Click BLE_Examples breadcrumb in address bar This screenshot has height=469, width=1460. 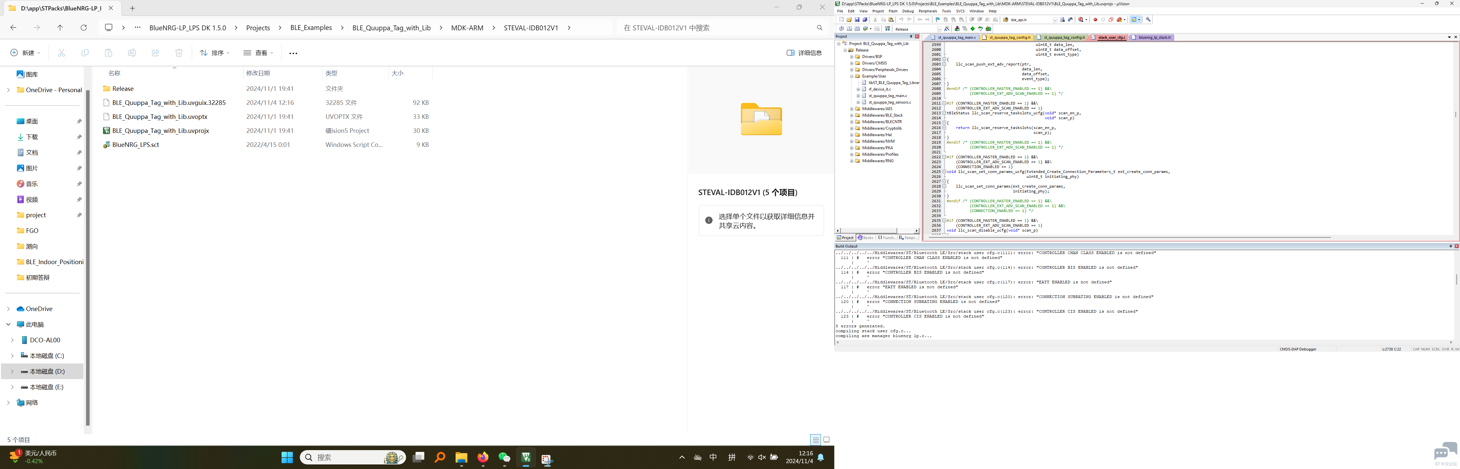311,28
